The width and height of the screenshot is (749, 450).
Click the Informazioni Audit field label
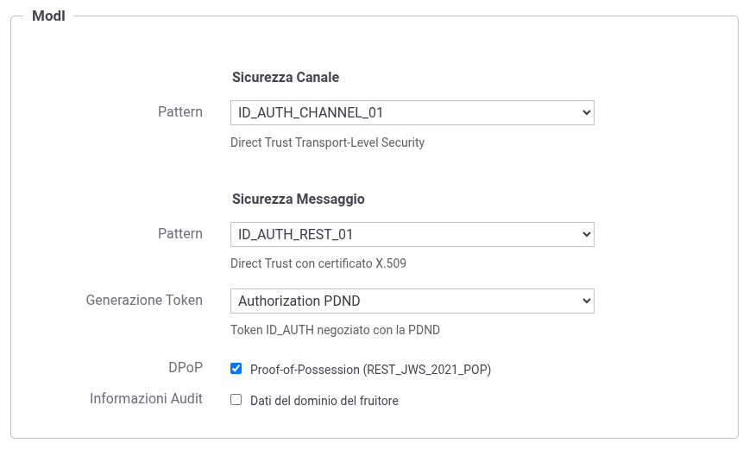[146, 399]
